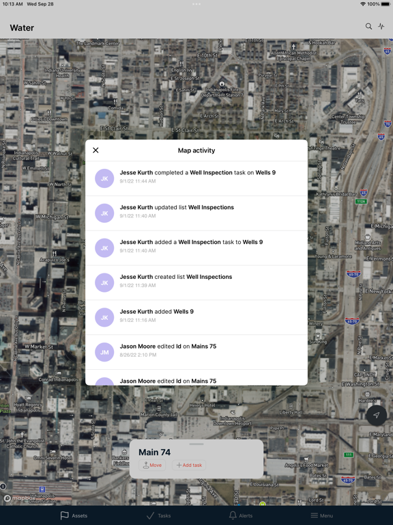This screenshot has width=393, height=525.
Task: Tap the drag handle on Main 74 card
Action: pos(196,444)
